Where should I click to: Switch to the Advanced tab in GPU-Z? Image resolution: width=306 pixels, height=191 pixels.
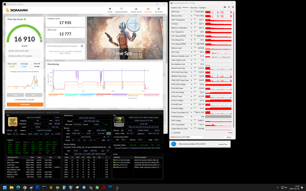[x=194, y=8]
